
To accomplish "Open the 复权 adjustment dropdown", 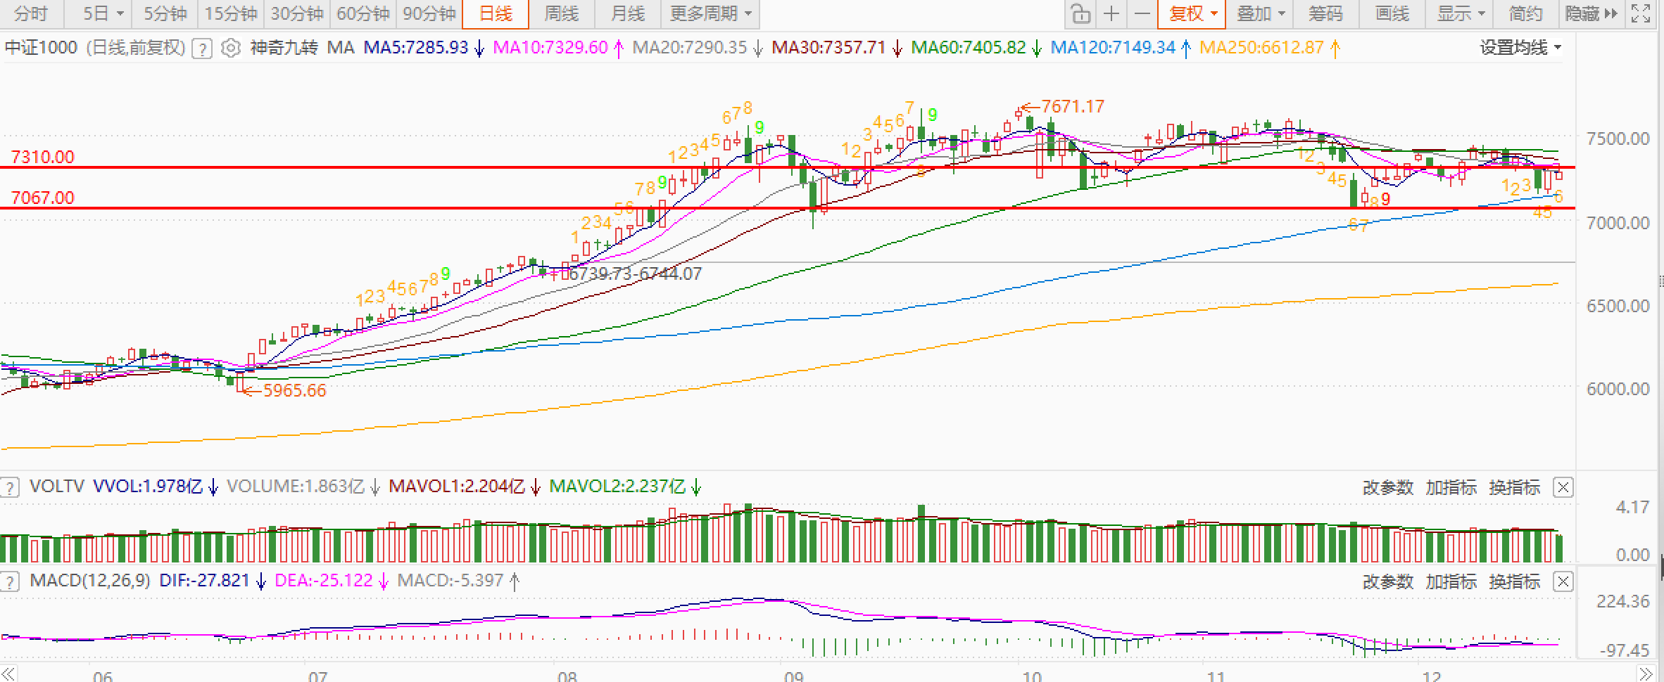I will [x=1192, y=14].
